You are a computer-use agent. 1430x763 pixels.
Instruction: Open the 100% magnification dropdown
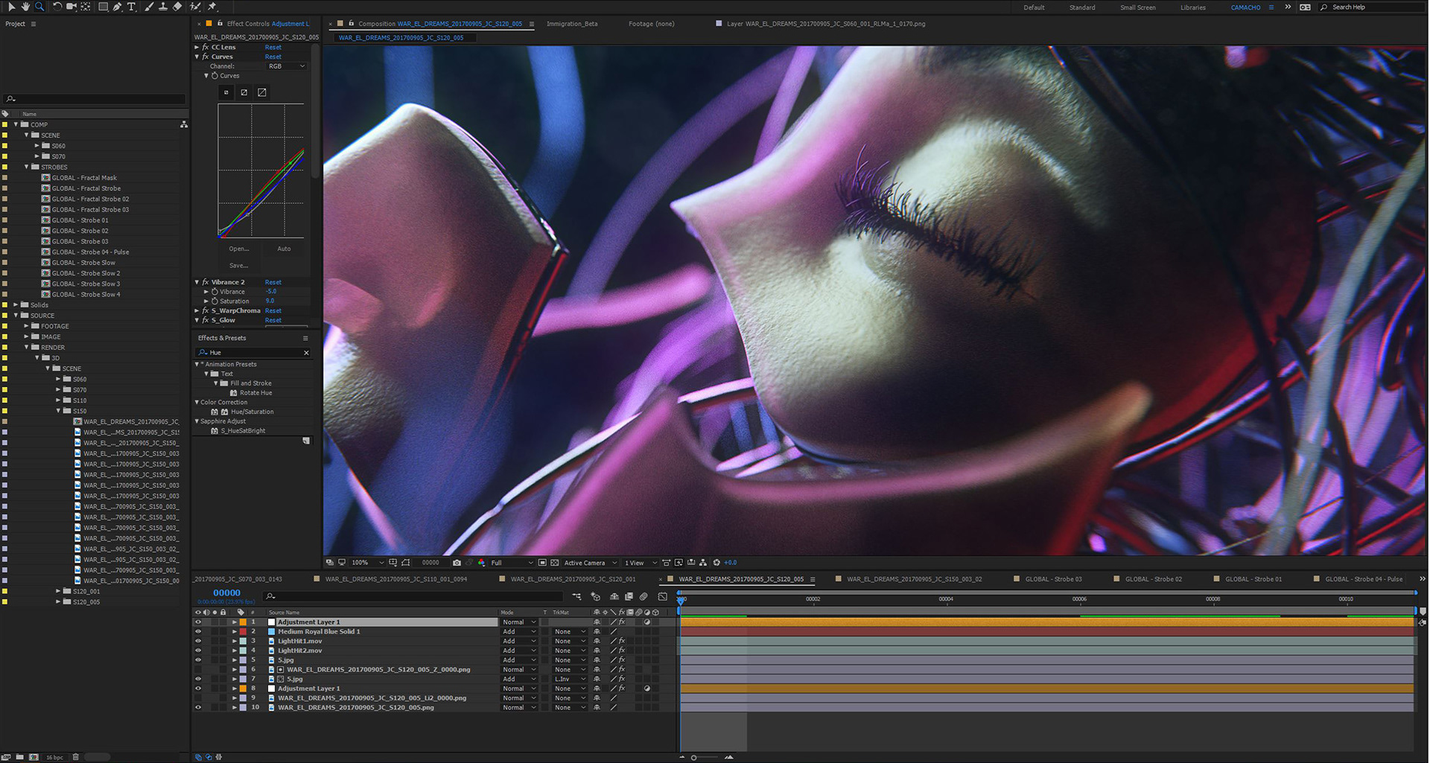point(368,563)
